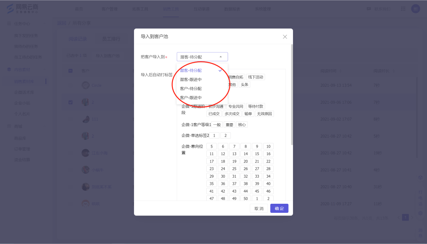427x244 pixels.
Task: Uncheck the checkbox for customer 2
Action: 70,102
